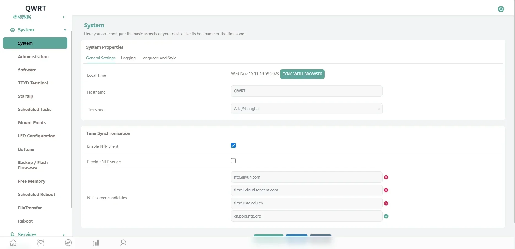Open the home icon in bottom bar
The width and height of the screenshot is (515, 249).
pos(13,243)
